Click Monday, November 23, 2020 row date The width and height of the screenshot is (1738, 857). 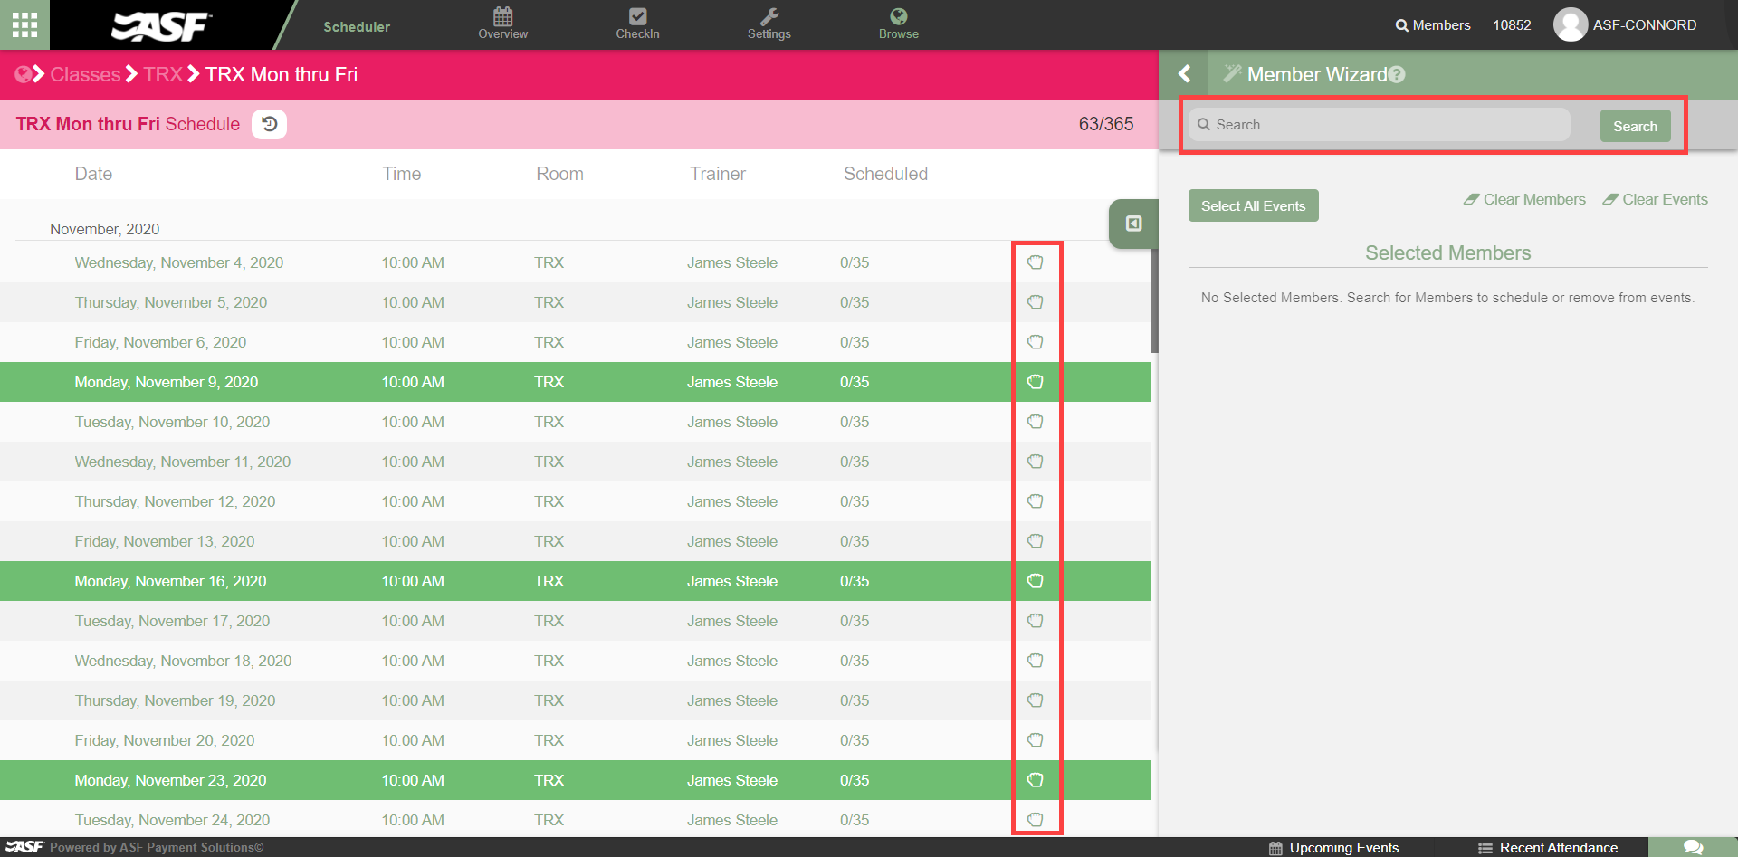[170, 780]
